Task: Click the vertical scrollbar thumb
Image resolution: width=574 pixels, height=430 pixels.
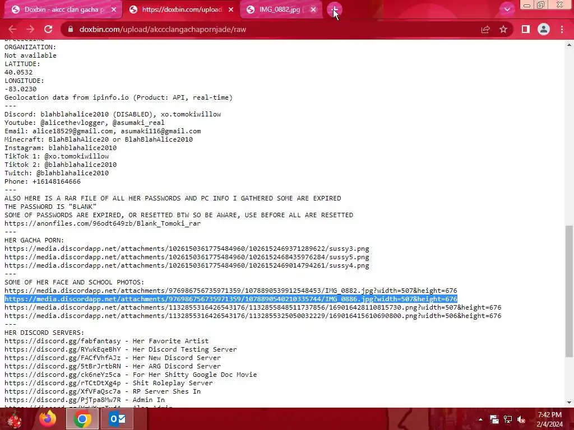Action: pyautogui.click(x=569, y=291)
